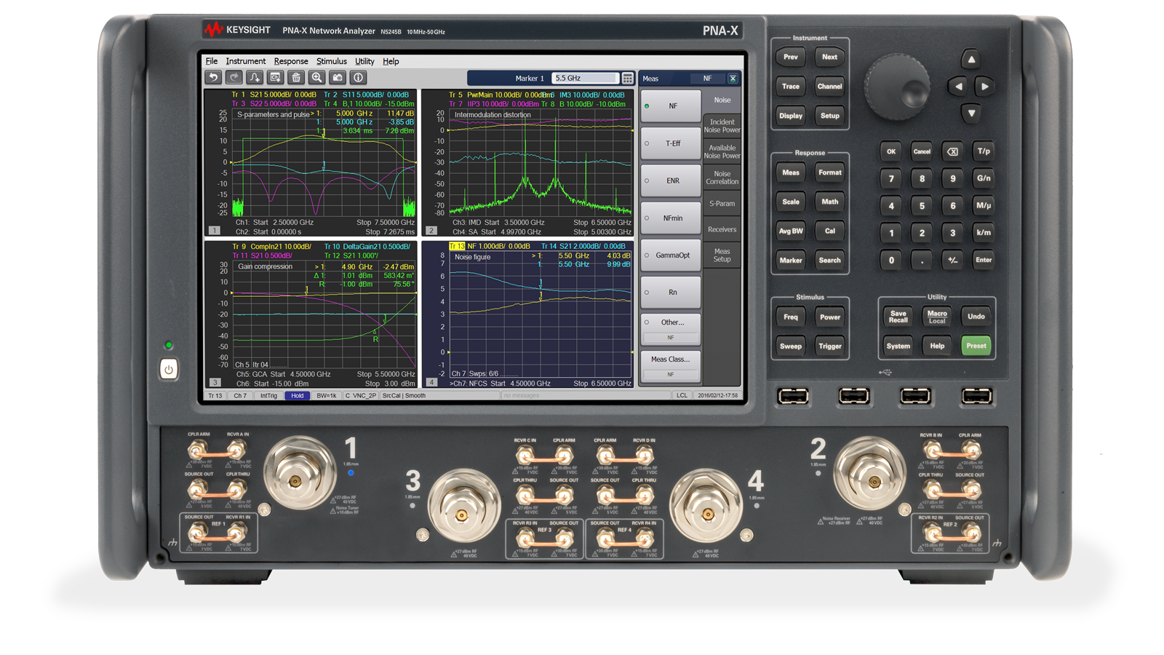Select the NFmin measurement option
This screenshot has width=1164, height=655.
pos(671,218)
